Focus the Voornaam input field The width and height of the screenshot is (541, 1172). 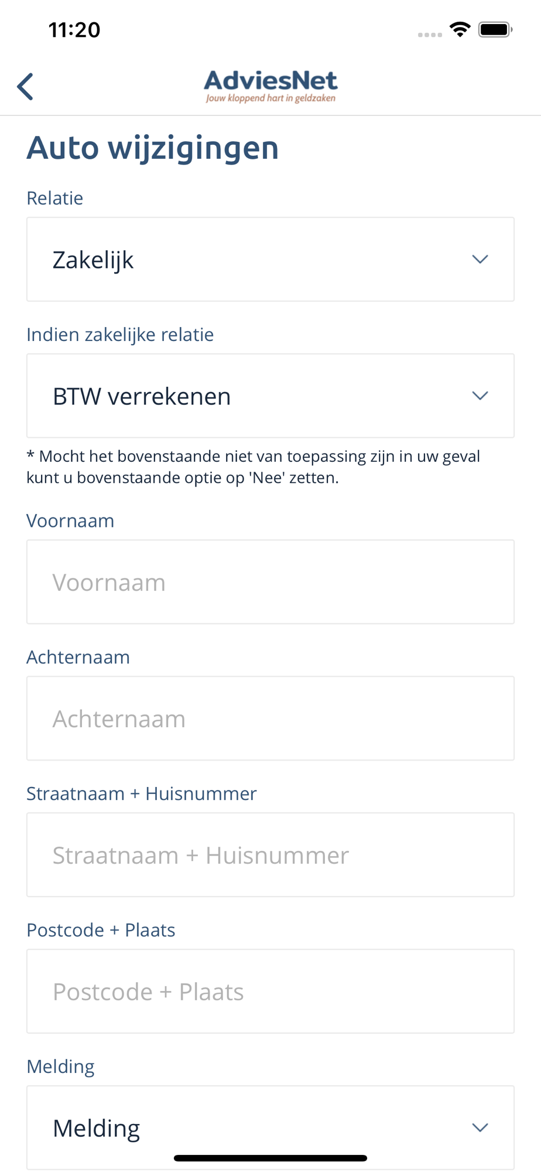(x=270, y=582)
